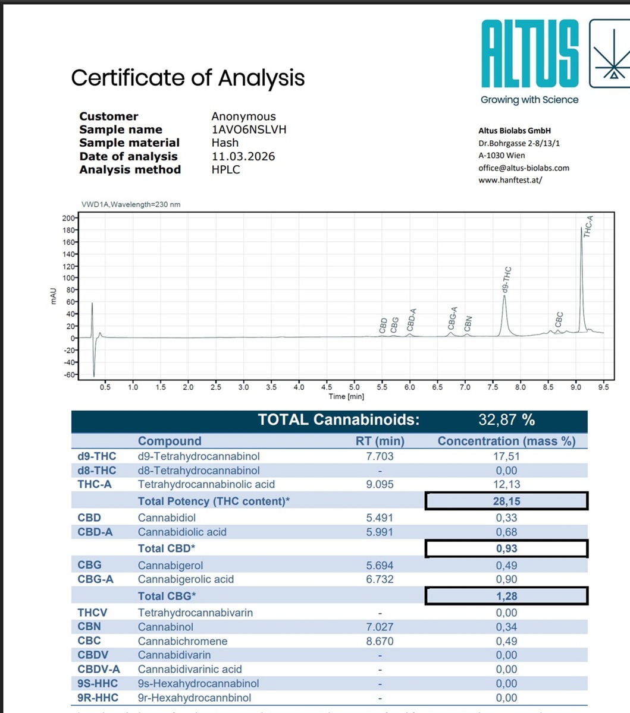Select the Total CBD boxed value 0,93
Screen dimensions: 630x713
[506, 548]
